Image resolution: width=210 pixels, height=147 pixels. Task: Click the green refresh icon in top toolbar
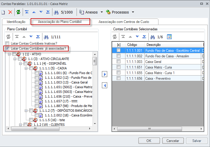[18, 12]
